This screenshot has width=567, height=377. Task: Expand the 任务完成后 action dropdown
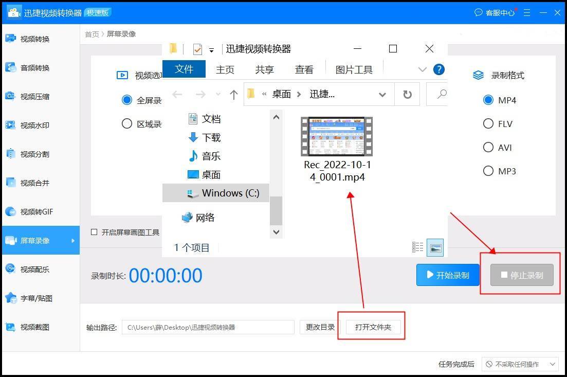[x=520, y=364]
